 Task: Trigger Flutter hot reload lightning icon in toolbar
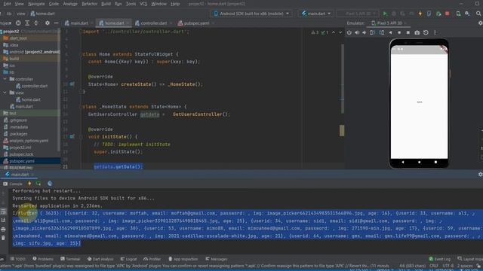pos(420,14)
